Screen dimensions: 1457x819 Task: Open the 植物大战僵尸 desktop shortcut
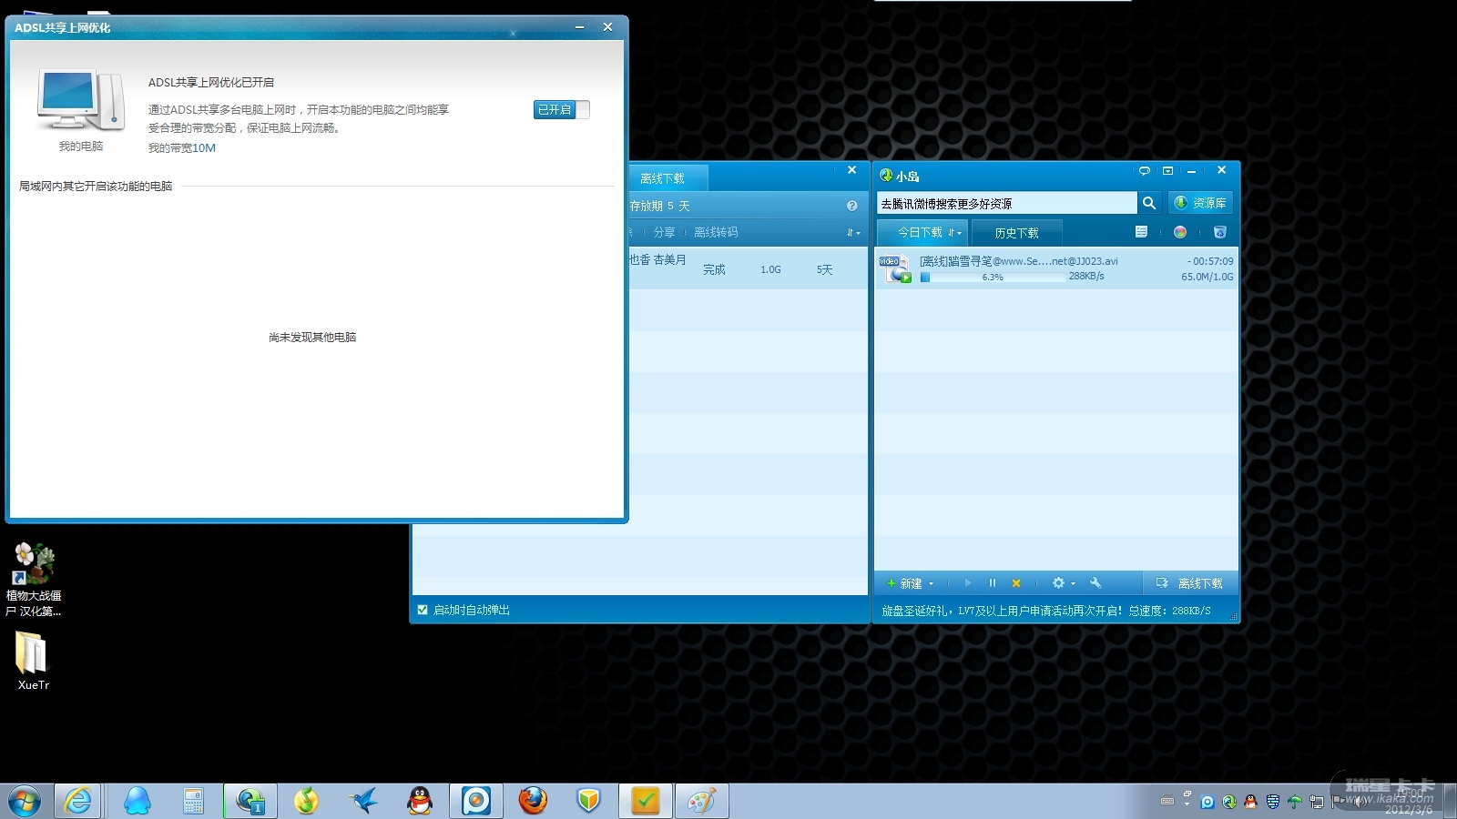coord(34,580)
